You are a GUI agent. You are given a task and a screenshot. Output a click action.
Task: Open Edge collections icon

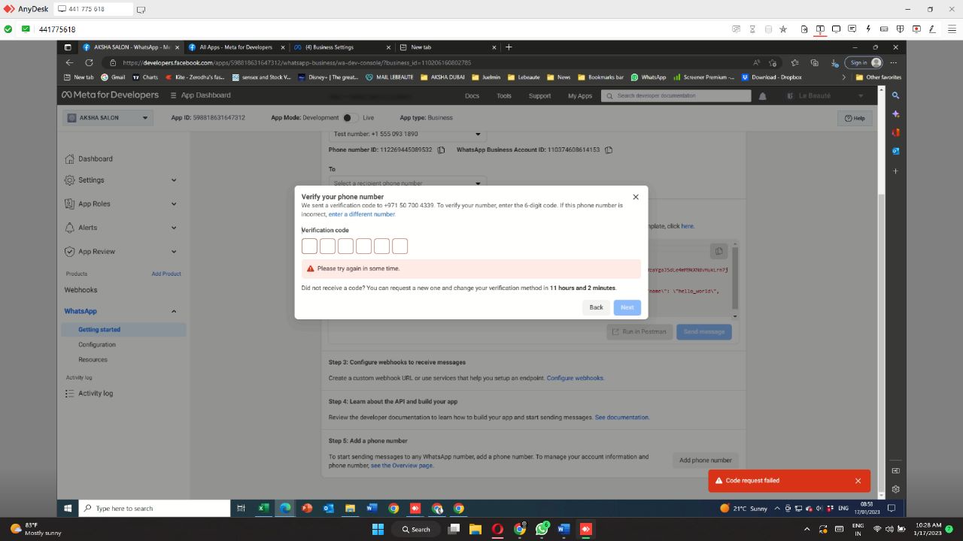point(814,62)
